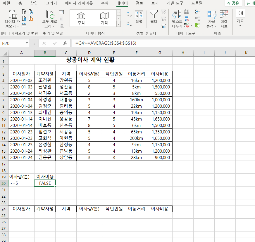Click the Remove Duplicates icon
Viewport: 255px width, 242px height.
187,19
